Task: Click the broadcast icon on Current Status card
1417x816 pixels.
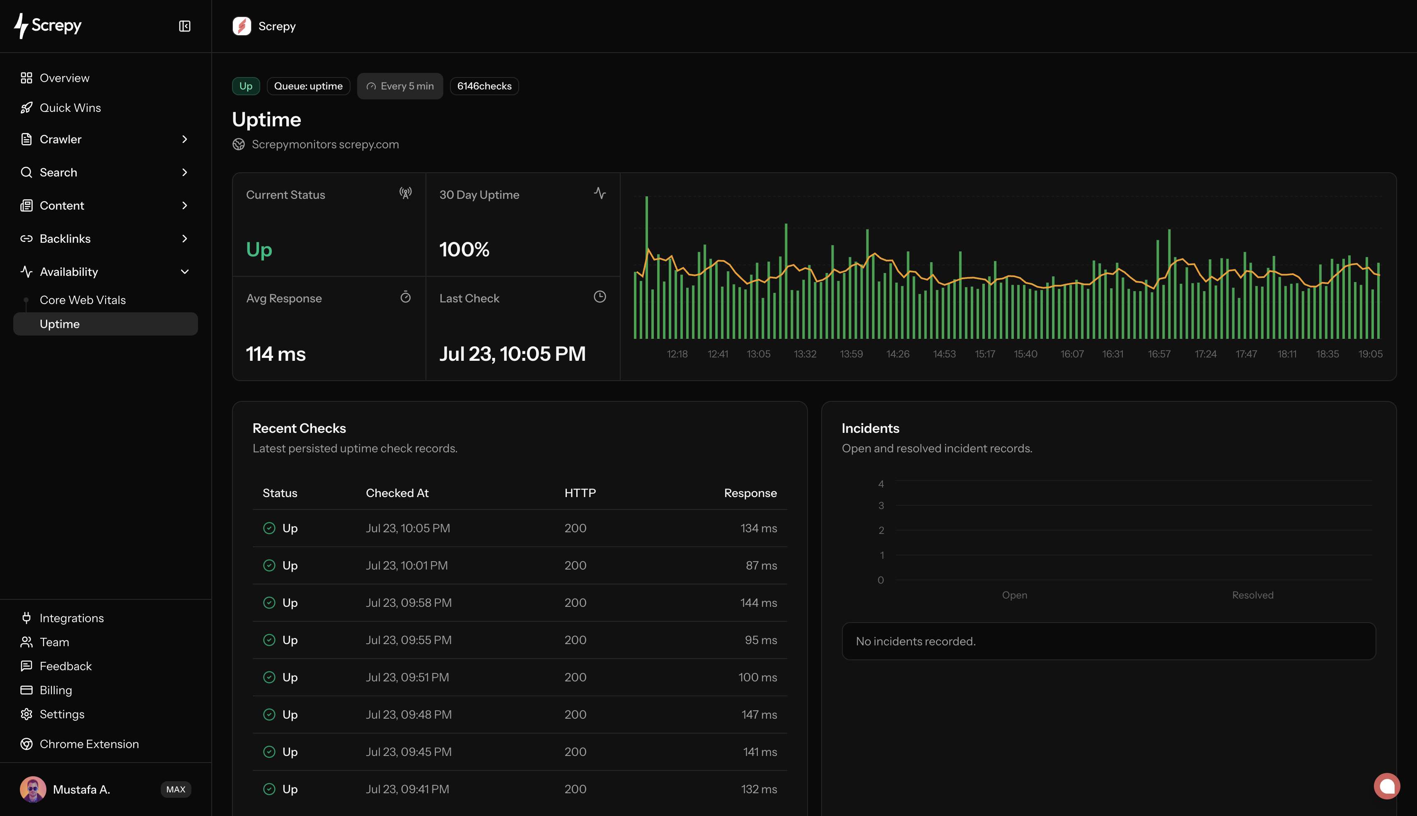Action: (x=405, y=193)
